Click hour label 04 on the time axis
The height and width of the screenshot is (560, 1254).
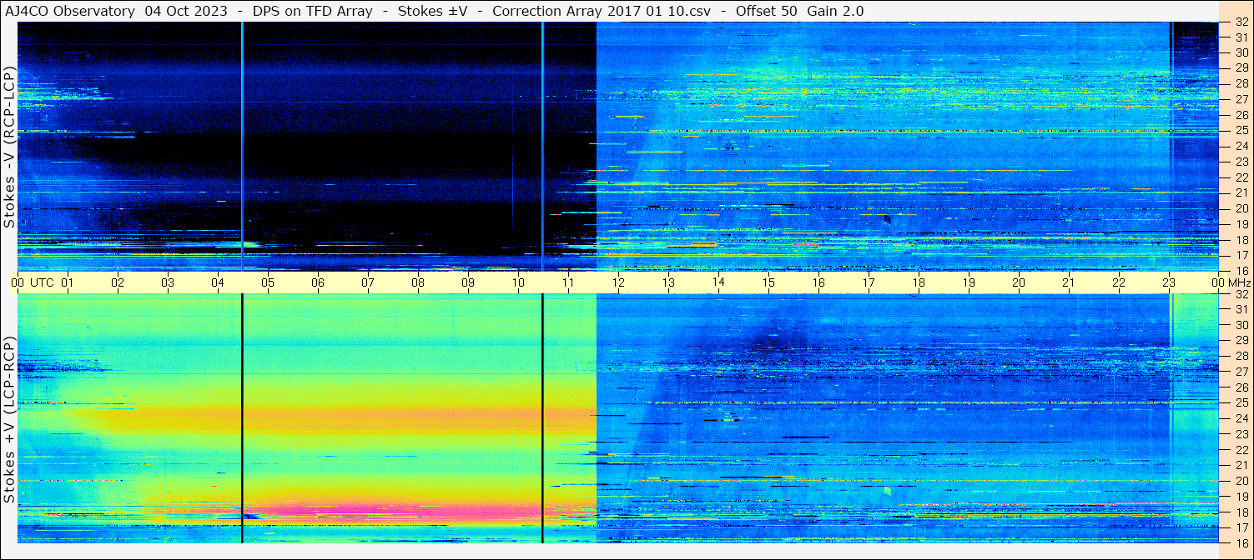[218, 282]
